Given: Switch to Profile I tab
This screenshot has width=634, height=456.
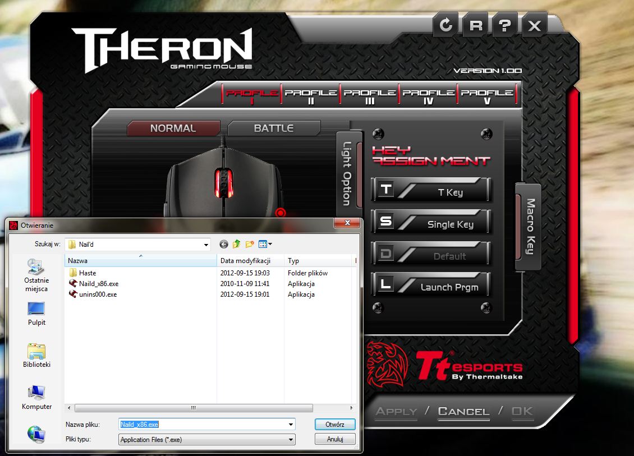Looking at the screenshot, I should click(x=251, y=96).
